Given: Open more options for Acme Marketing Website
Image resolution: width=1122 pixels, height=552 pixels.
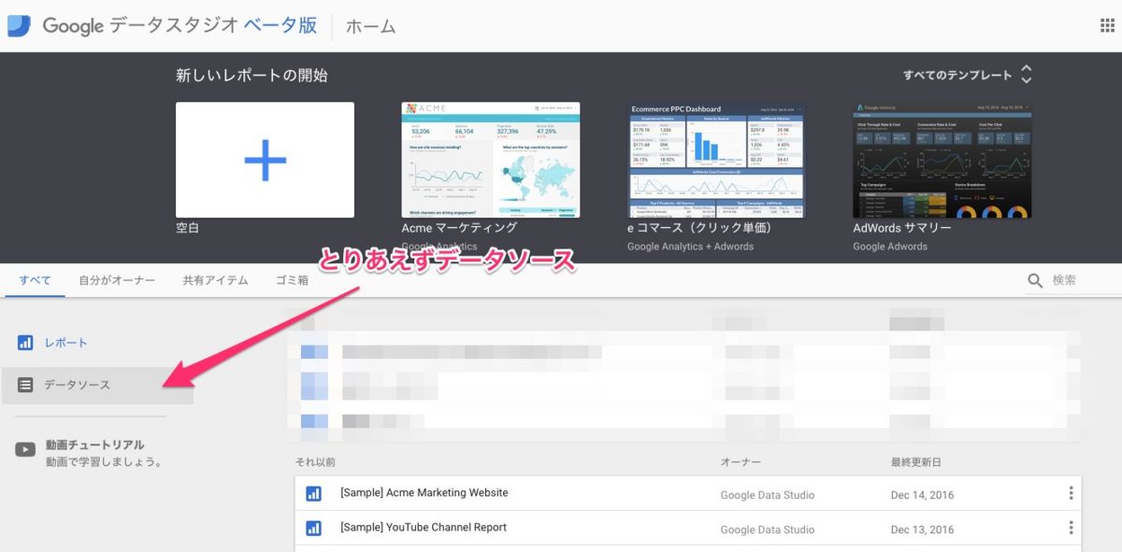Looking at the screenshot, I should pos(1071,493).
